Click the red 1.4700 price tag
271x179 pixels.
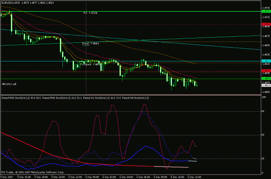266,24
